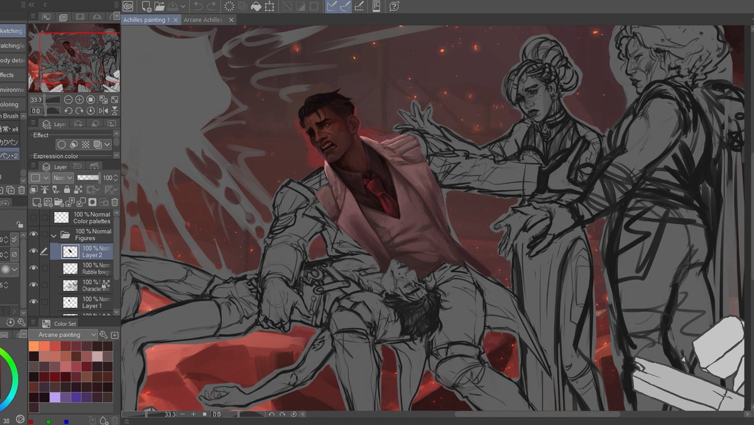Open the layer palette color dropdown
754x425 pixels.
pos(39,178)
